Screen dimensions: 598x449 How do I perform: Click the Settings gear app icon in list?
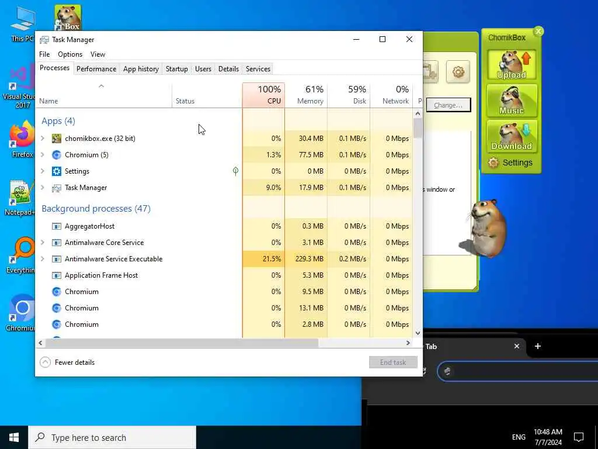pyautogui.click(x=57, y=171)
